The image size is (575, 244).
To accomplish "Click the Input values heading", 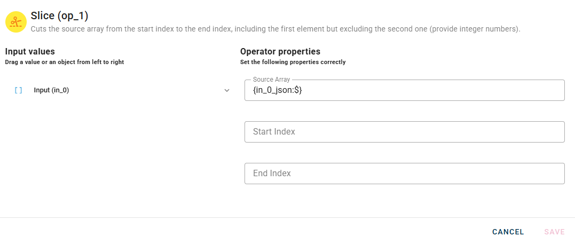I will [x=30, y=52].
